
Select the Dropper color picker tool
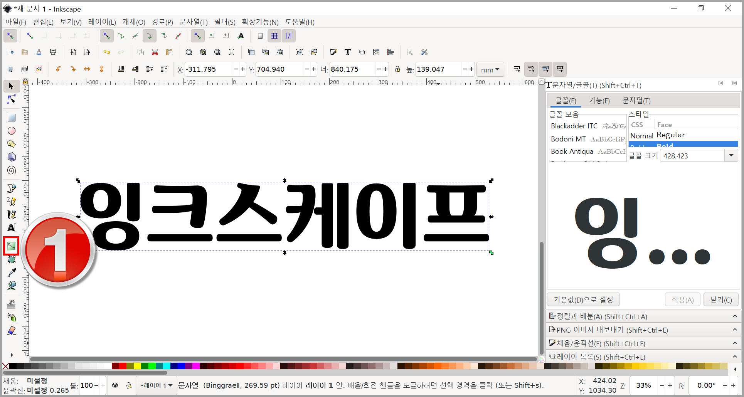[x=12, y=273]
